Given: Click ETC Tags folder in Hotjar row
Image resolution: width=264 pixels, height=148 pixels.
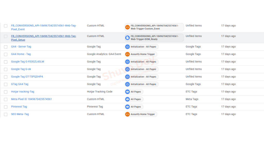Looking at the screenshot, I should coord(191,92).
